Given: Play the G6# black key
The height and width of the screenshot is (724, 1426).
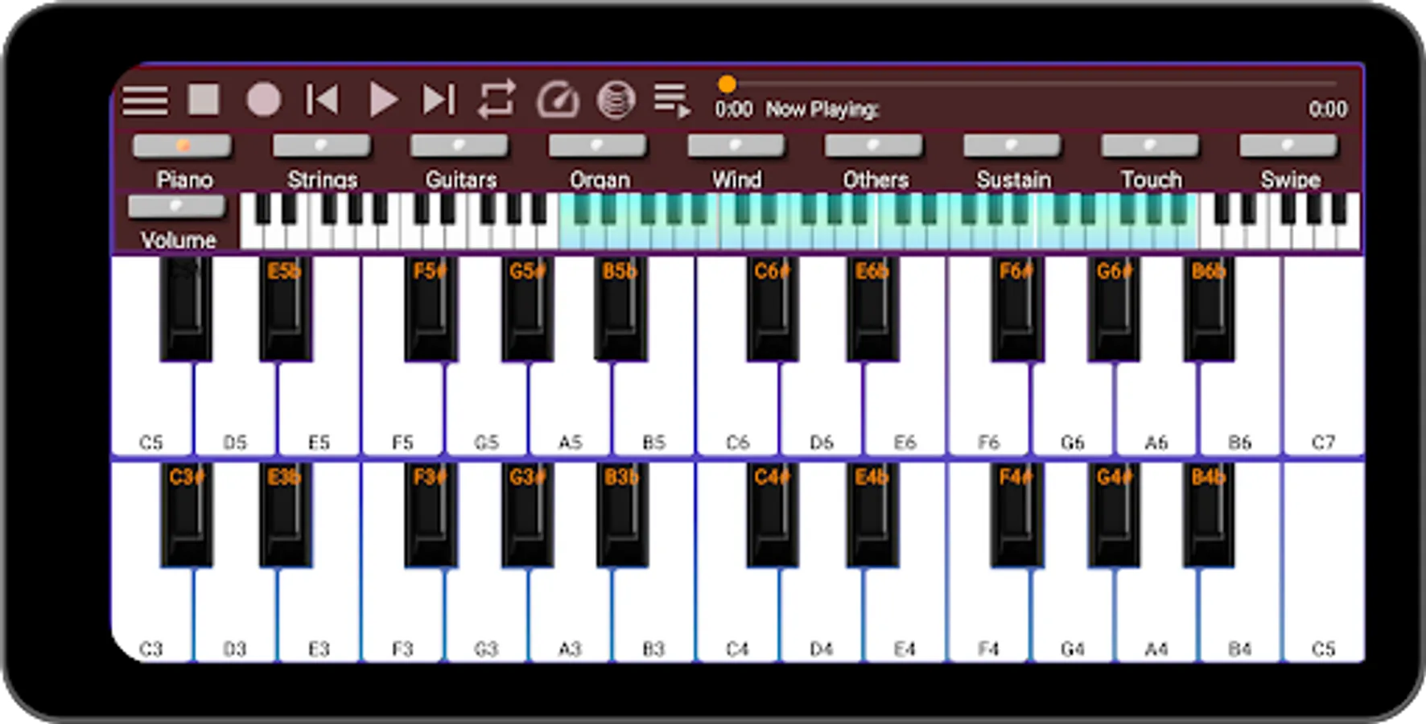Looking at the screenshot, I should [1114, 310].
